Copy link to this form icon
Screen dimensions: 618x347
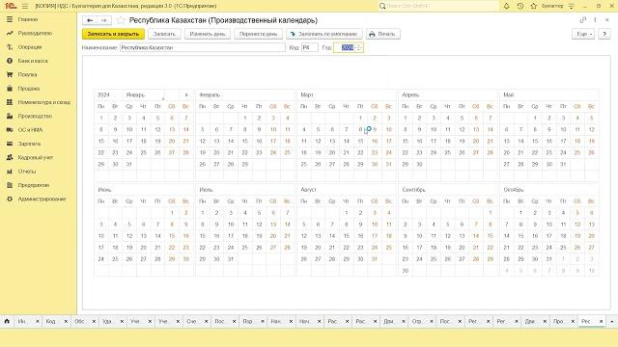582,20
